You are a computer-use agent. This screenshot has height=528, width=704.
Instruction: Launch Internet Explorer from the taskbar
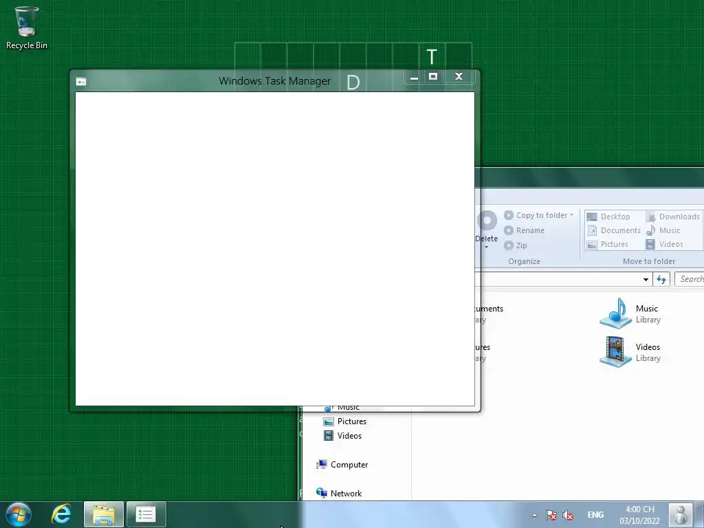click(x=61, y=514)
